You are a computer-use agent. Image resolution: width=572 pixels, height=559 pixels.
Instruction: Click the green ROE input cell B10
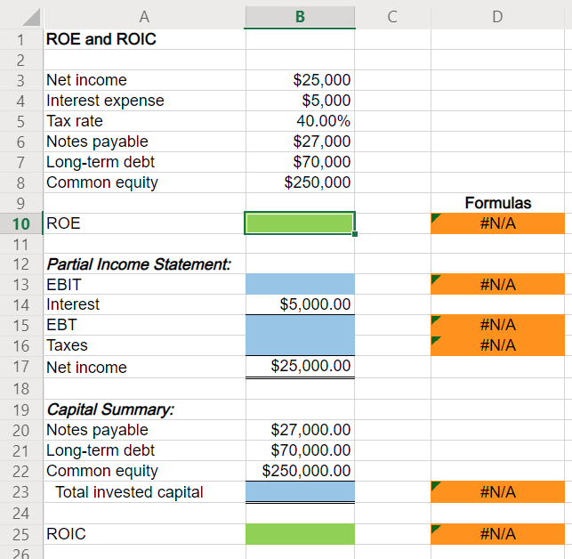pyautogui.click(x=300, y=223)
